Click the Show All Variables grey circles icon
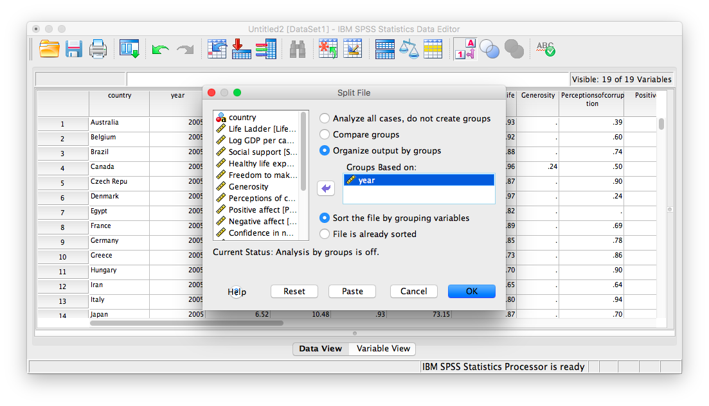The height and width of the screenshot is (406, 709). 514,49
